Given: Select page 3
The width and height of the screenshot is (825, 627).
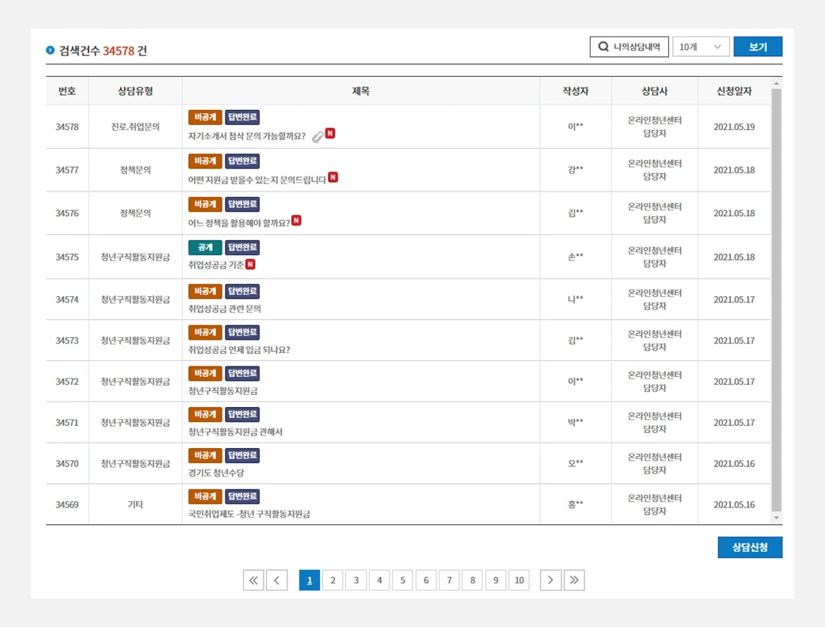Looking at the screenshot, I should click(356, 580).
